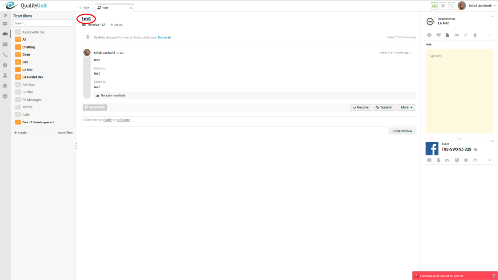Open the Tickets envelope icon in sidebar
This screenshot has height=280, width=498.
(x=5, y=34)
